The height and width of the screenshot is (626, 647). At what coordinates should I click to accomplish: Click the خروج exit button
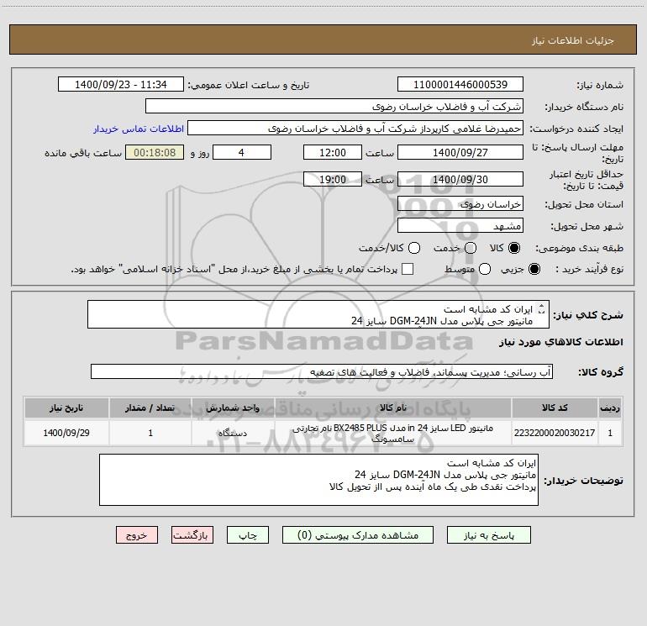point(137,535)
